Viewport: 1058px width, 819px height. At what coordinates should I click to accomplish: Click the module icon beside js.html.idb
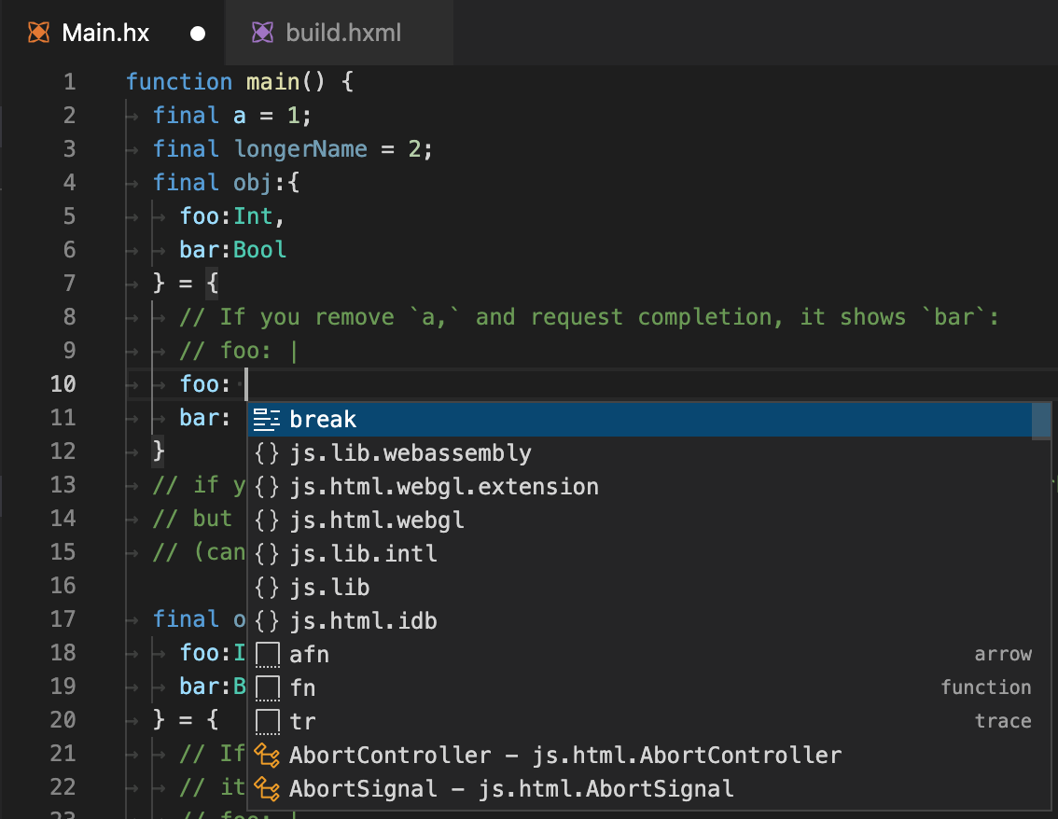click(x=266, y=620)
